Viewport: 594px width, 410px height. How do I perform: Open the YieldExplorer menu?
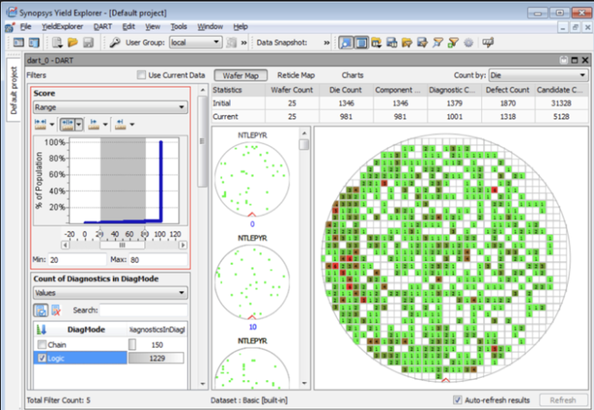(x=62, y=27)
